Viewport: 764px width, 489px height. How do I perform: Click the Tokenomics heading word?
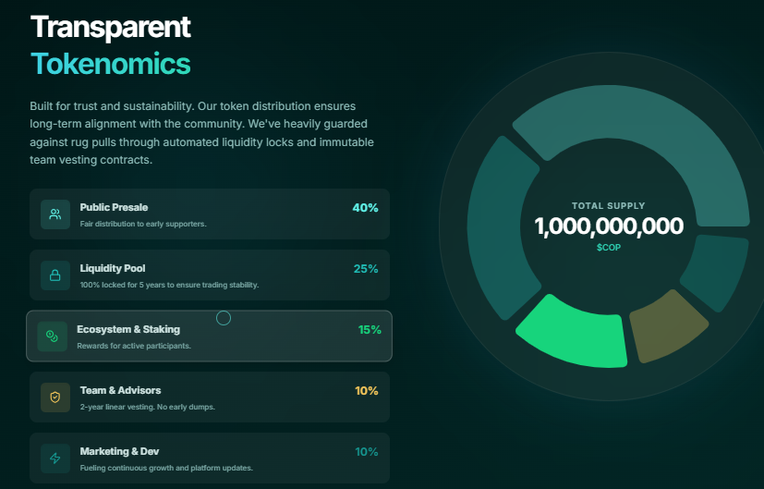[x=111, y=64]
